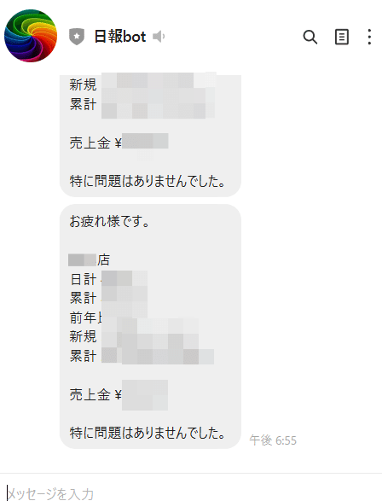Image resolution: width=382 pixels, height=501 pixels.
Task: Click the お疲れ様です。 greeting line
Action: (x=109, y=221)
